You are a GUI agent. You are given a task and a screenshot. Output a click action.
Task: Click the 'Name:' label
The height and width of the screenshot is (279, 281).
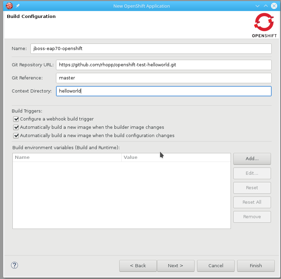pyautogui.click(x=19, y=49)
